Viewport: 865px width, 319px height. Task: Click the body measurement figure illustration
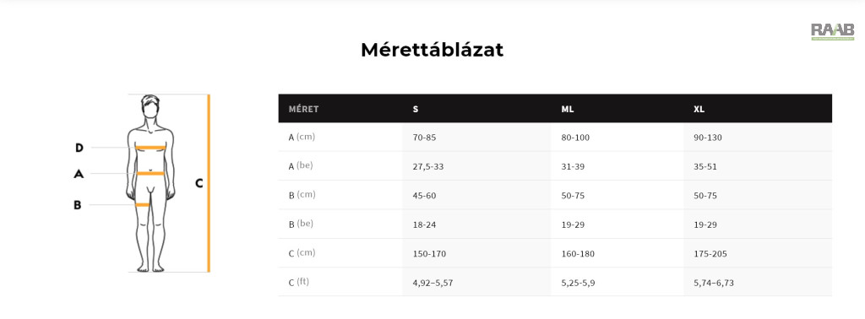pos(150,183)
